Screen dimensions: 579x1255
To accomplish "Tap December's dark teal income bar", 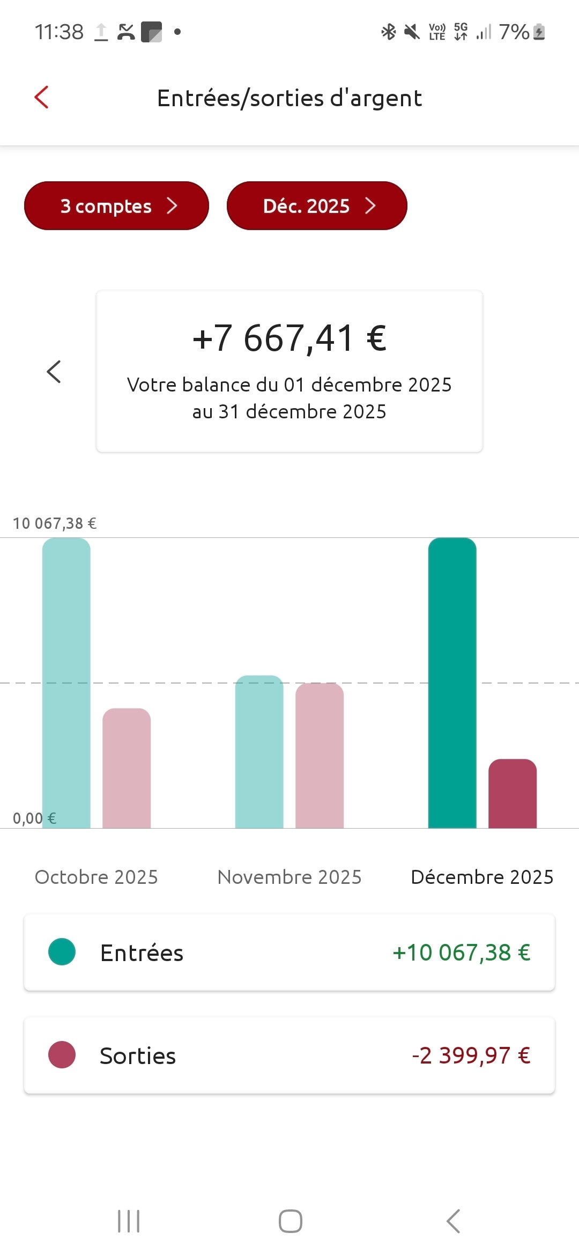I will pyautogui.click(x=452, y=683).
